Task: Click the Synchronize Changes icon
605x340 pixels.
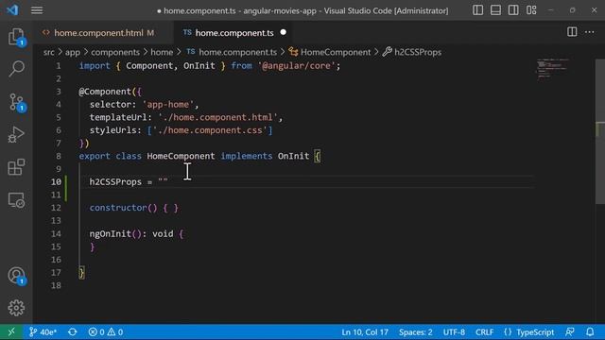Action: [73, 331]
